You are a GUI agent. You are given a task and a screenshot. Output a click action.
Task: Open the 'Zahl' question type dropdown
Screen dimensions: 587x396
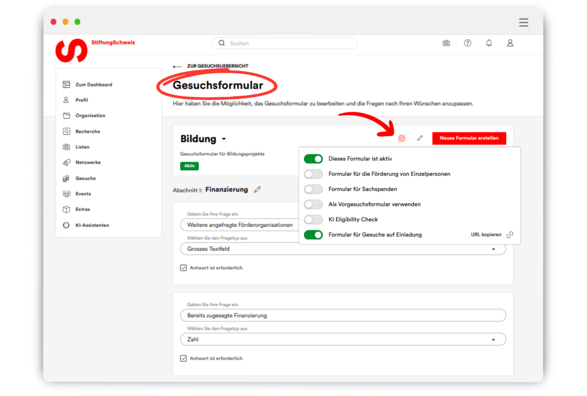(x=494, y=339)
